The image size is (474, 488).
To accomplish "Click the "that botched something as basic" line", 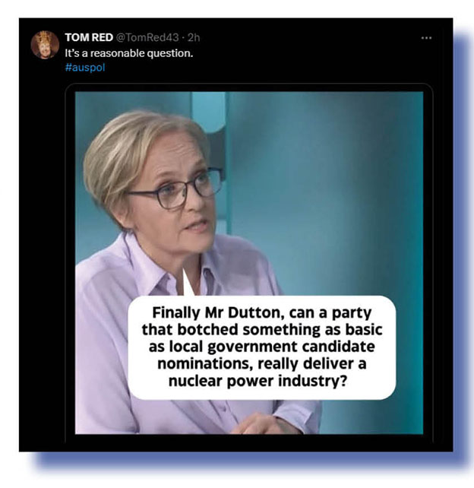I will coord(262,330).
